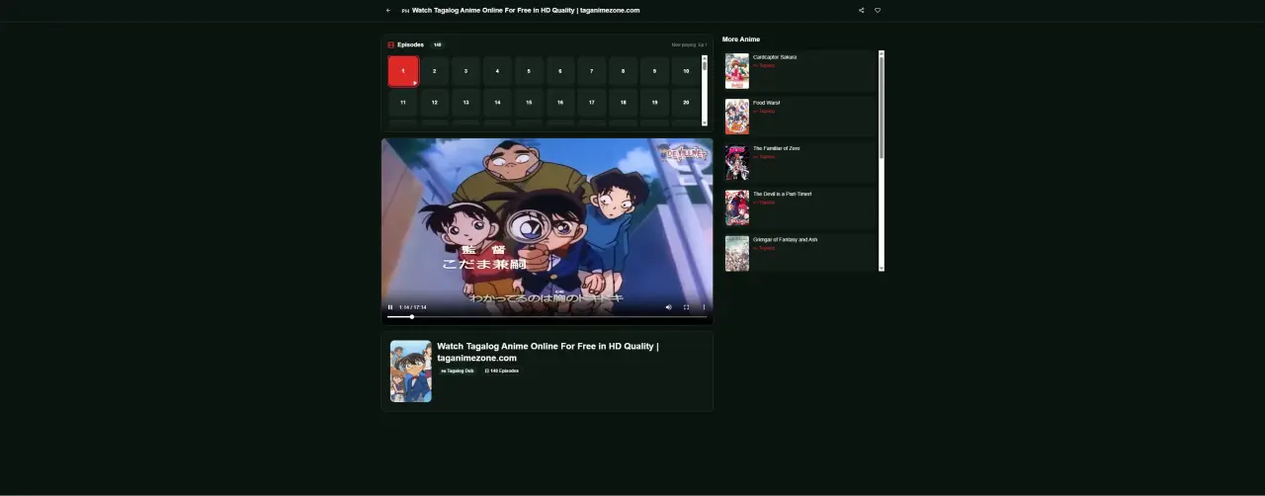1265x496 pixels.
Task: Select episode 8
Action: pyautogui.click(x=624, y=71)
